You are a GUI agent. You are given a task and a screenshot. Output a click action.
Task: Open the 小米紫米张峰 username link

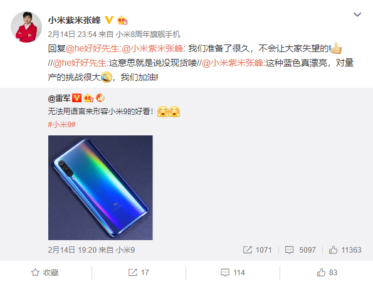coord(75,20)
